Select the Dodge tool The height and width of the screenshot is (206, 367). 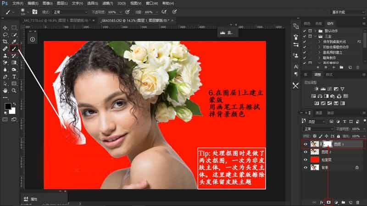14,70
